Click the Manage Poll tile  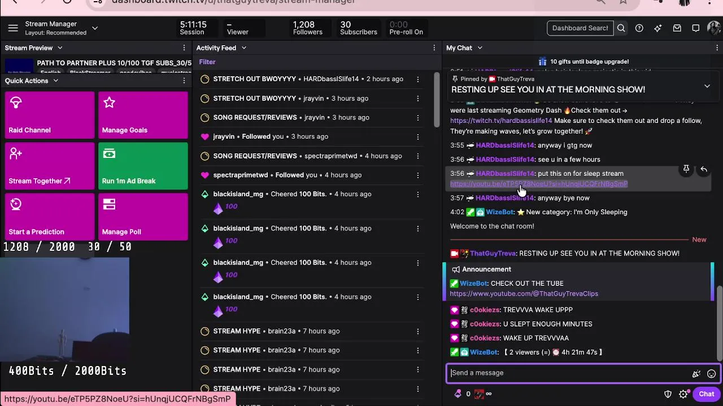pos(143,217)
